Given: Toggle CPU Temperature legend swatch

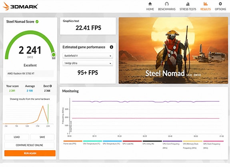Looking at the screenshot, I should point(92,141).
